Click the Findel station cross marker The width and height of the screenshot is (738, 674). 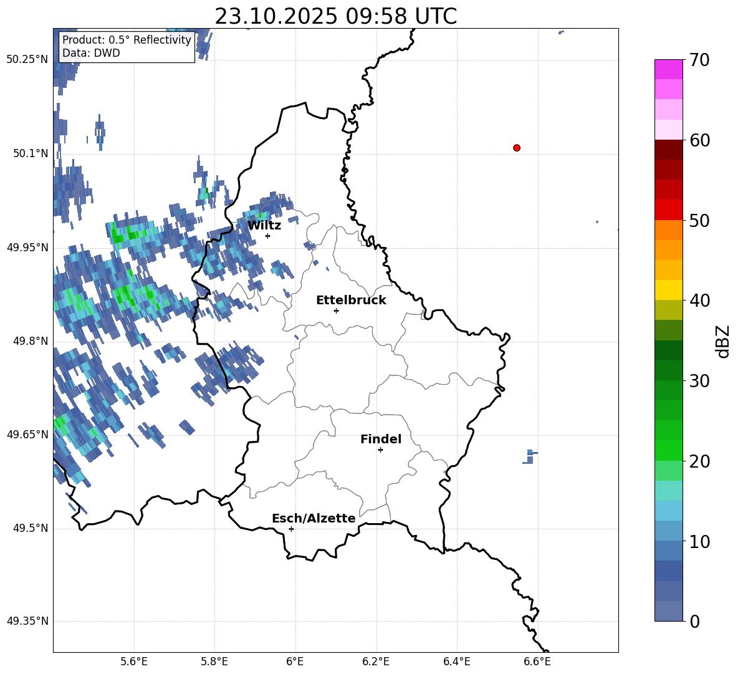click(x=380, y=450)
